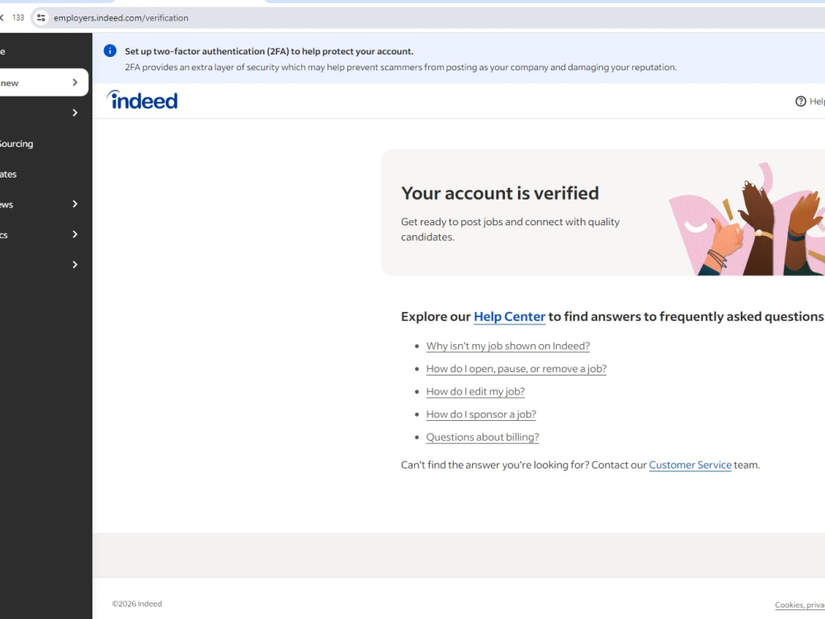
Task: Expand the chevron next to 'cs' sidebar item
Action: coord(75,234)
